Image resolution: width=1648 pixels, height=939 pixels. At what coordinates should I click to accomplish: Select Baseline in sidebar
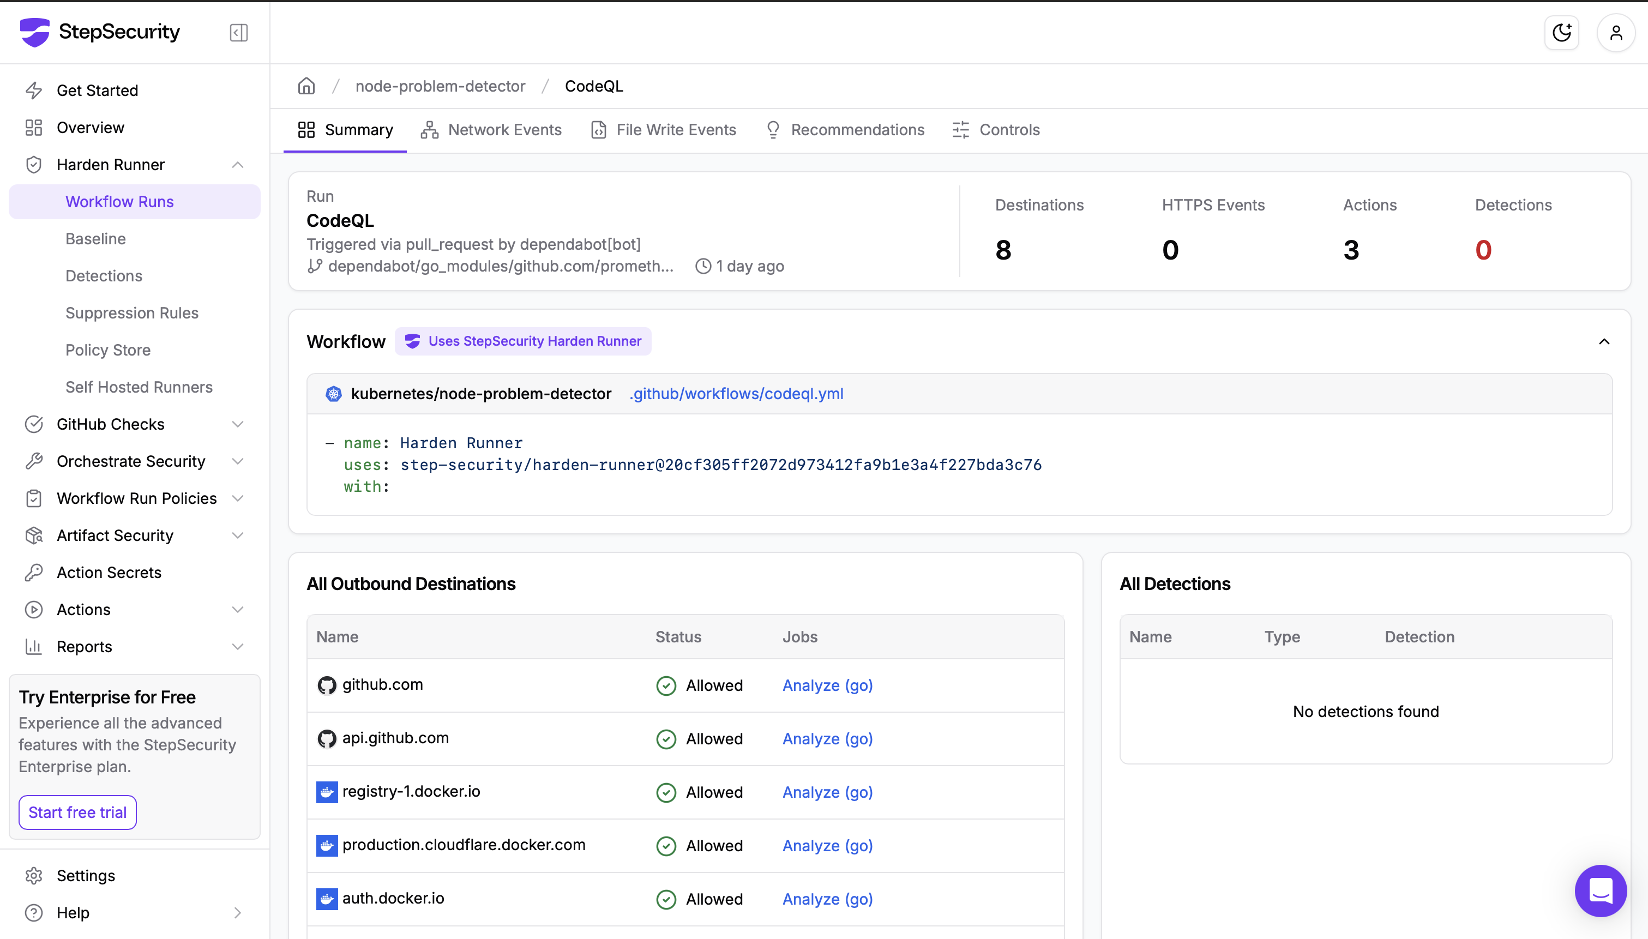point(95,239)
